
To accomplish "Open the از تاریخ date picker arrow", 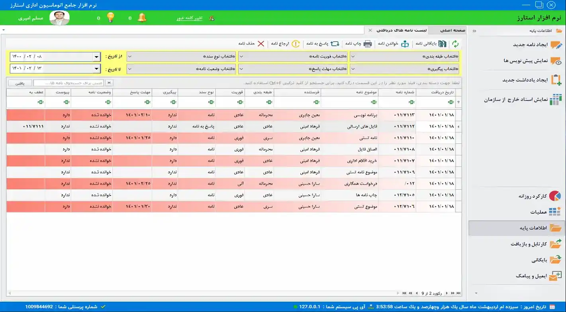I will [96, 57].
